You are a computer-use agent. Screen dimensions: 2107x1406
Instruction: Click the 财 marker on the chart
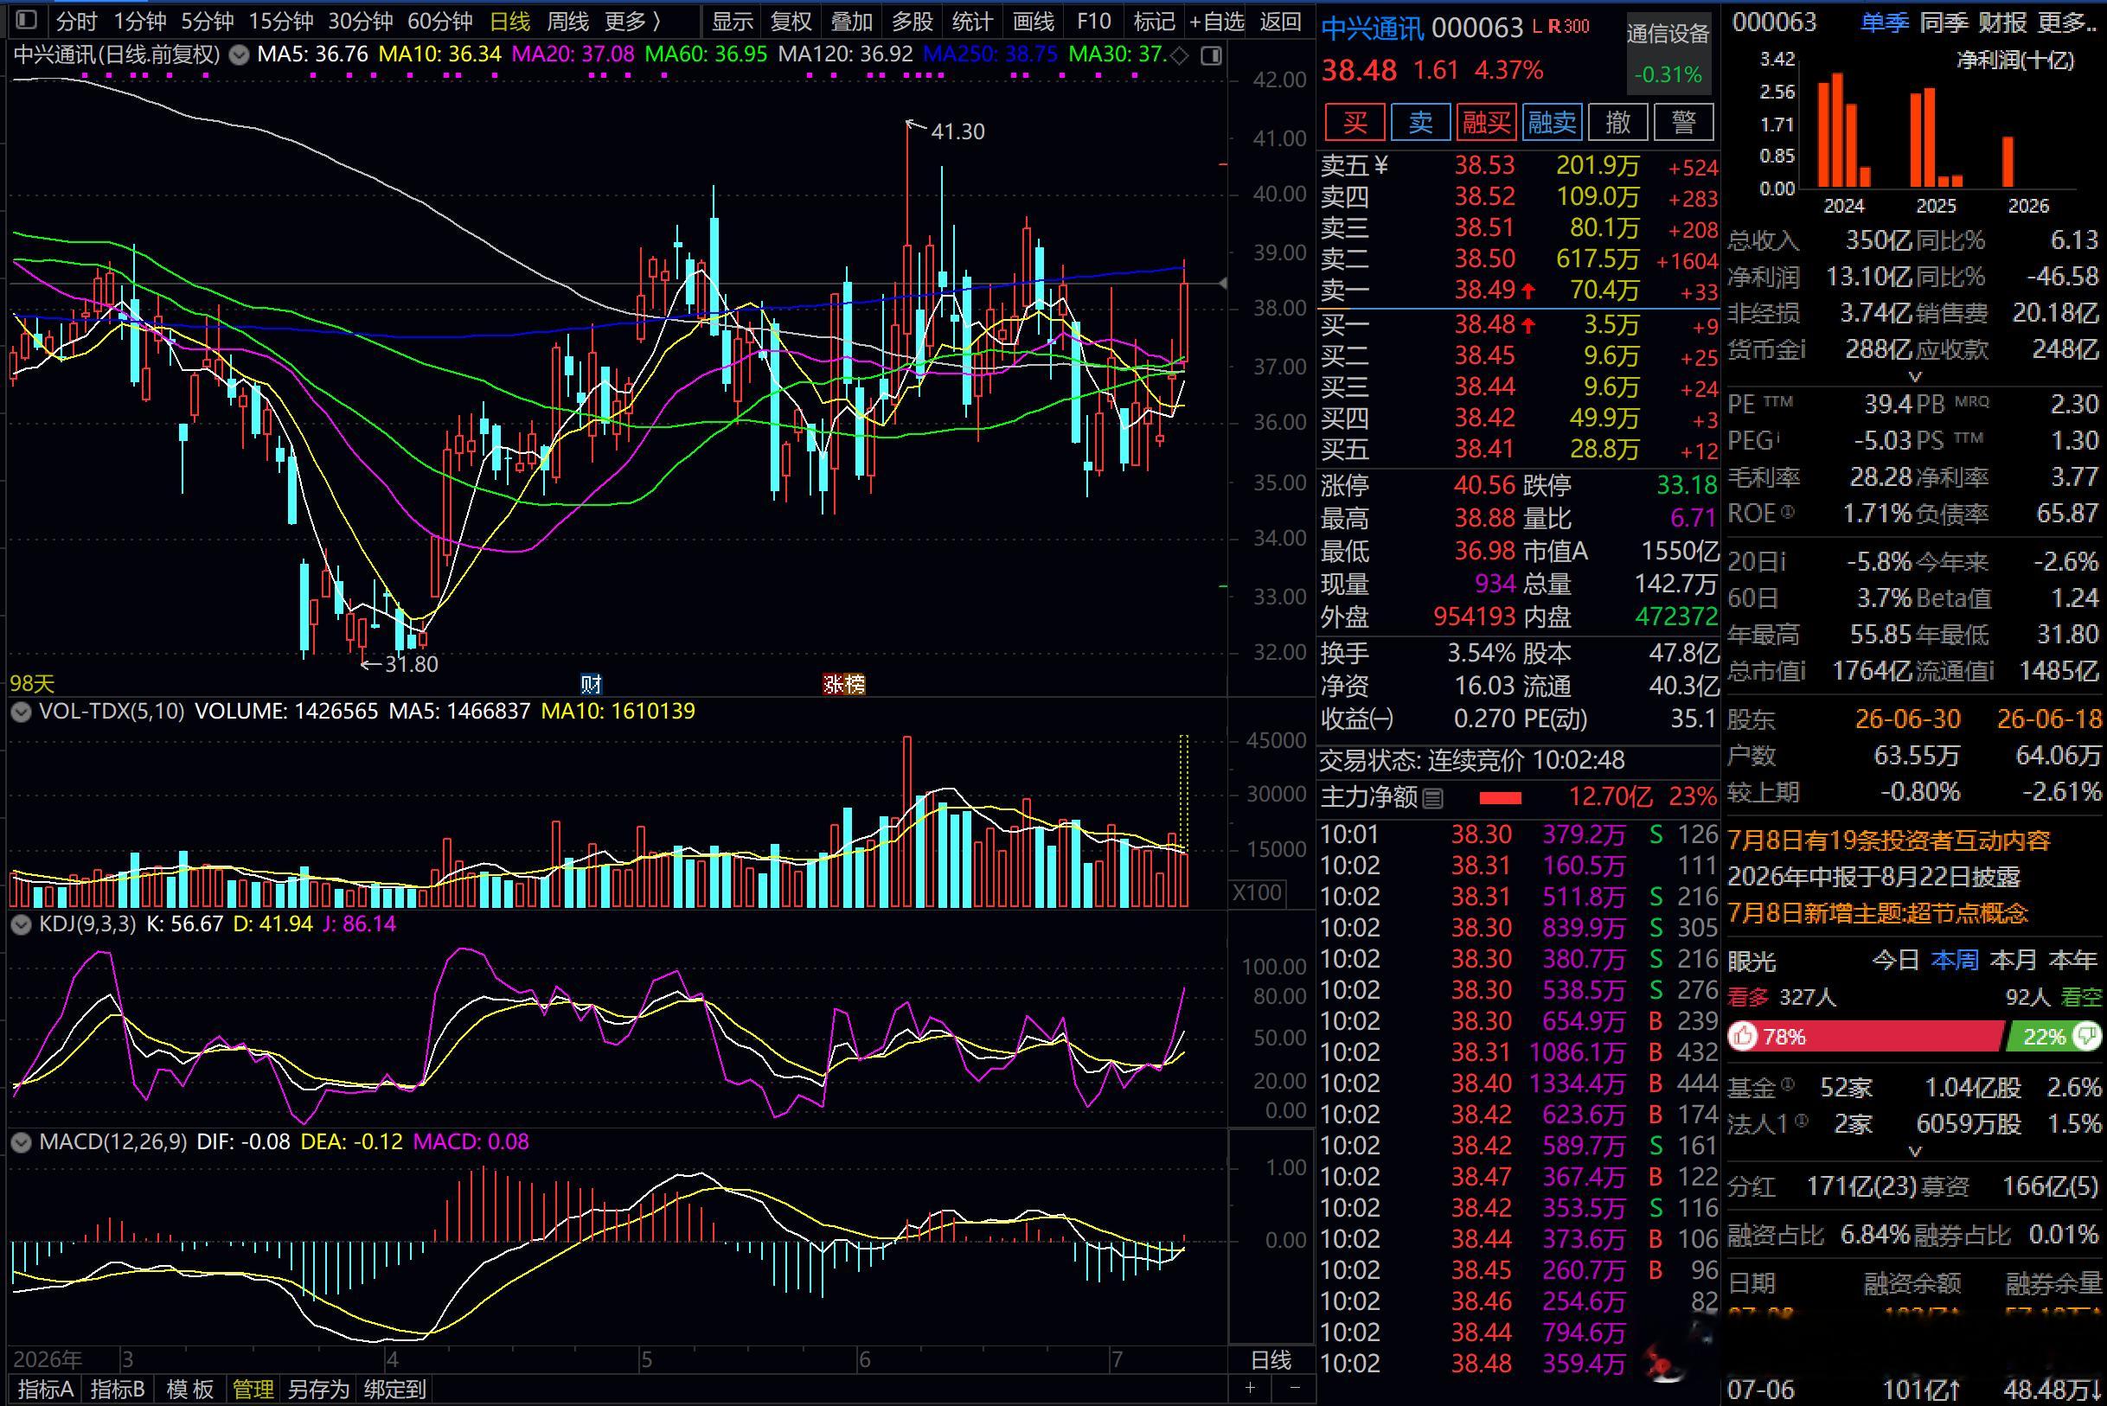coord(591,684)
